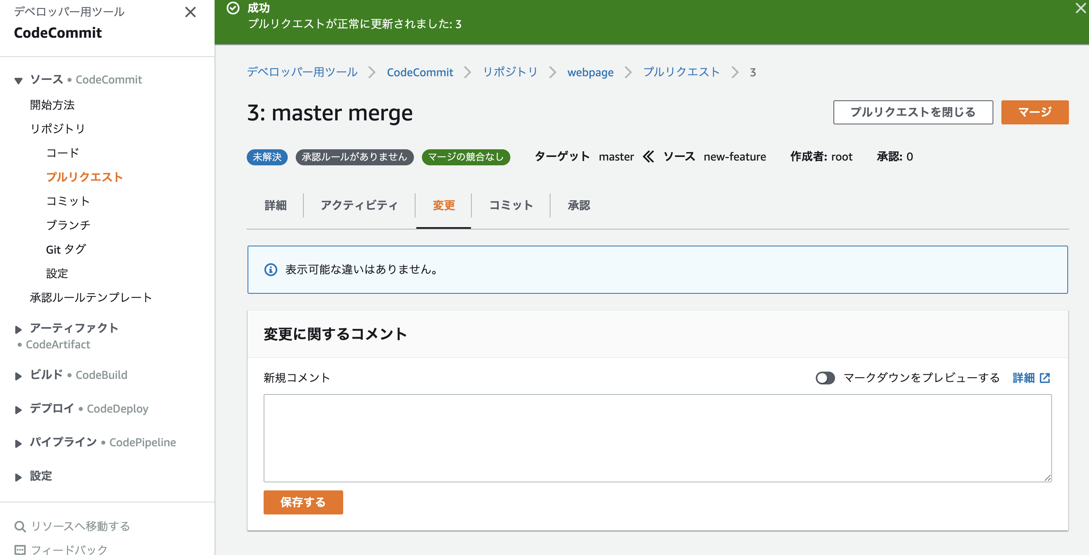
Task: Expand the アーティファクト CodeArtifact section
Action: [18, 329]
